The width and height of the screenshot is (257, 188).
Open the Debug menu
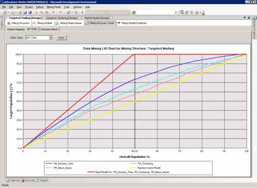pos(40,7)
